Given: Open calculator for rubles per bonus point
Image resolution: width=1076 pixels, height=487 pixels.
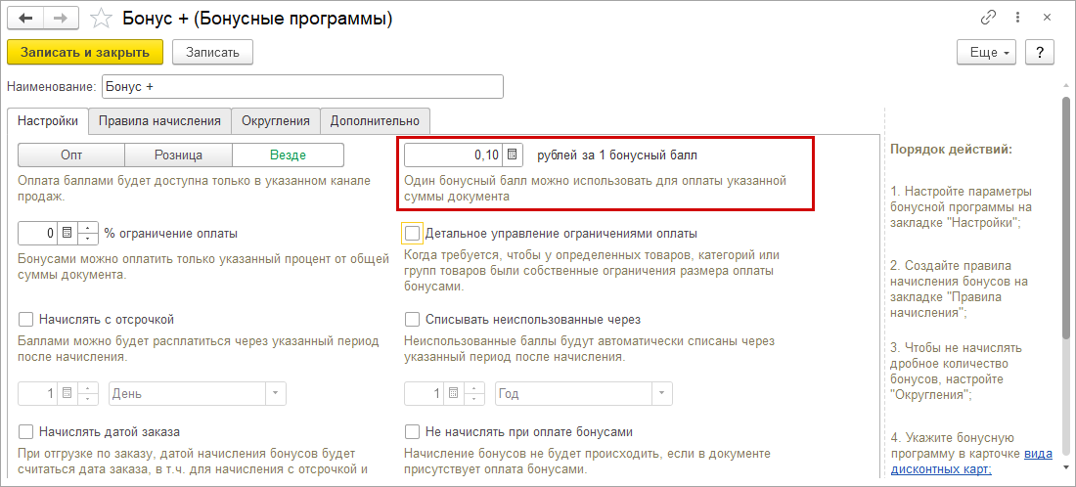Looking at the screenshot, I should pyautogui.click(x=514, y=155).
